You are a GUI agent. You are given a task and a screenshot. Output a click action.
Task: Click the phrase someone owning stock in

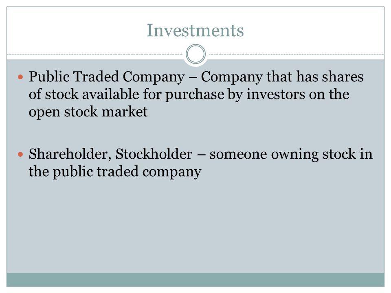(x=291, y=154)
